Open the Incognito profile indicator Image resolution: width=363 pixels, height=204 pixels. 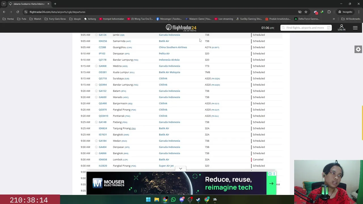345,12
